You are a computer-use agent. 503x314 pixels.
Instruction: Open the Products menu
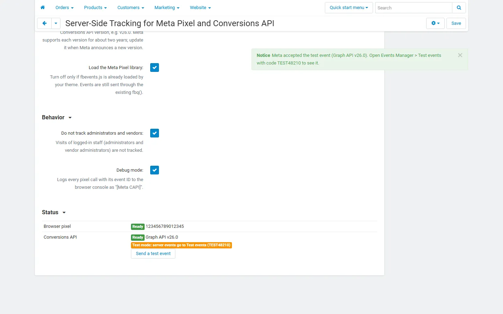pos(95,8)
